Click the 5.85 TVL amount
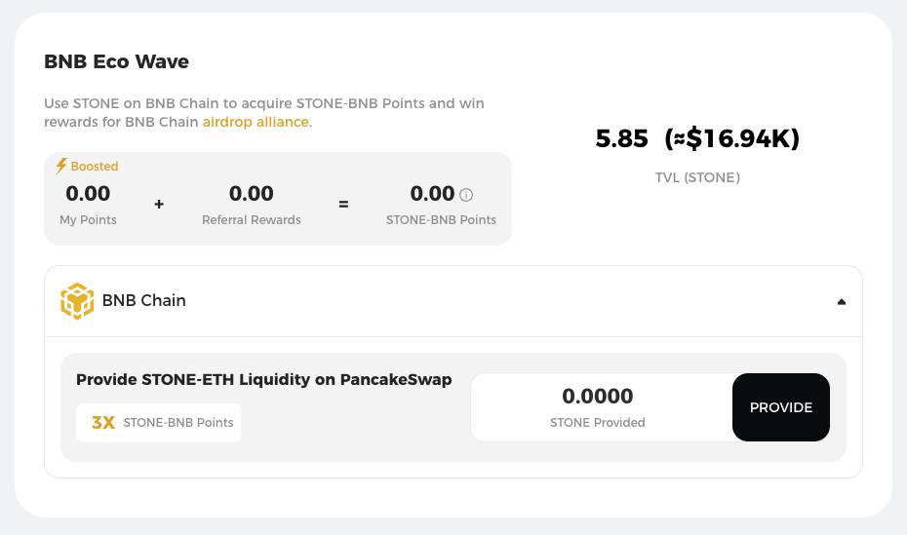 [622, 138]
